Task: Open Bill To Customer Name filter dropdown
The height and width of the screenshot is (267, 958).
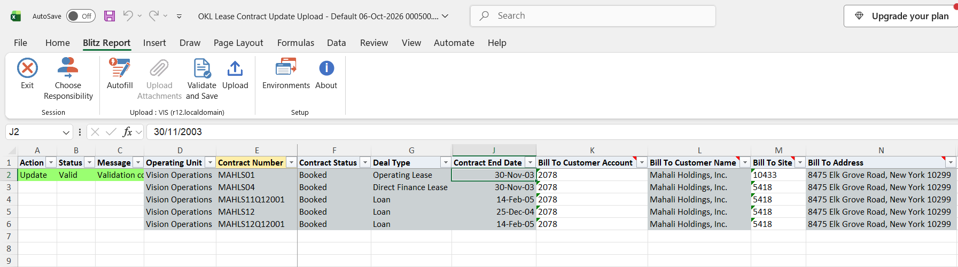Action: click(745, 162)
